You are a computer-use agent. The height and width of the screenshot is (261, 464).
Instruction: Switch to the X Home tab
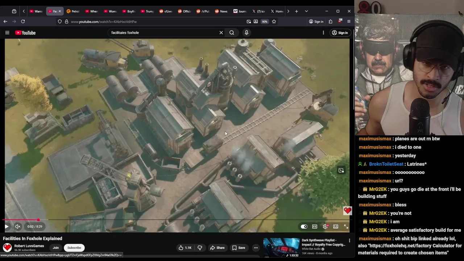coord(277,11)
